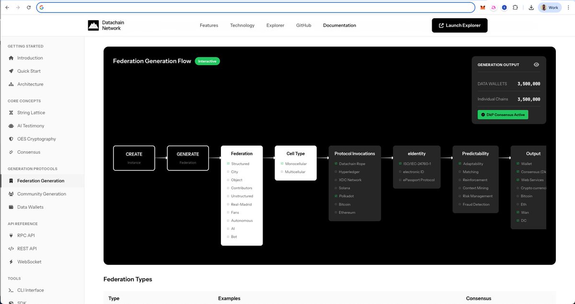The width and height of the screenshot is (575, 304).
Task: Uncheck the DC output checkbox
Action: [518, 221]
